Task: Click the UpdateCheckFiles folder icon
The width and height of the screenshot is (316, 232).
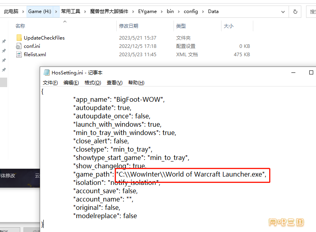Action: pyautogui.click(x=19, y=38)
